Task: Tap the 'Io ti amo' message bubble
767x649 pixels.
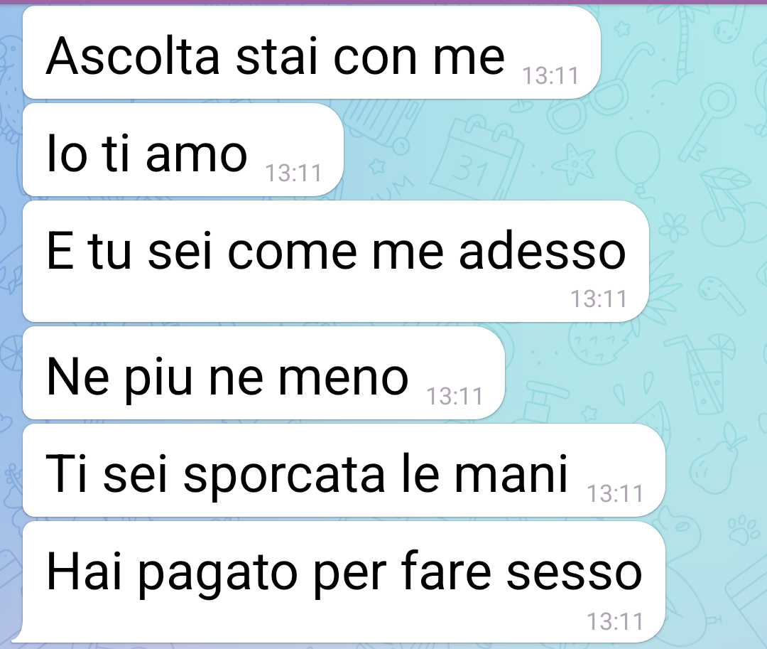Action: pos(183,150)
